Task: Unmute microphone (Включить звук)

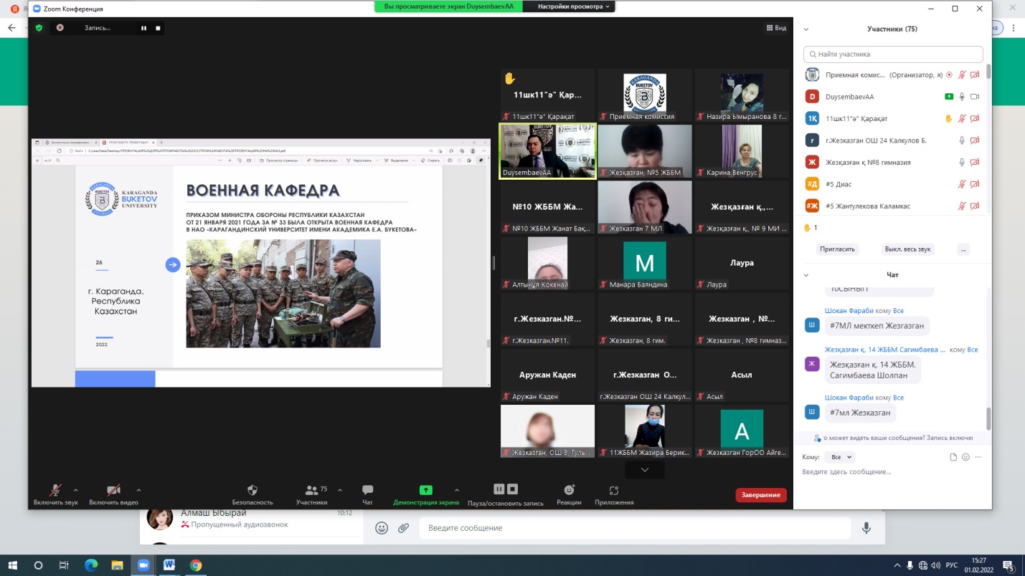Action: coord(55,491)
